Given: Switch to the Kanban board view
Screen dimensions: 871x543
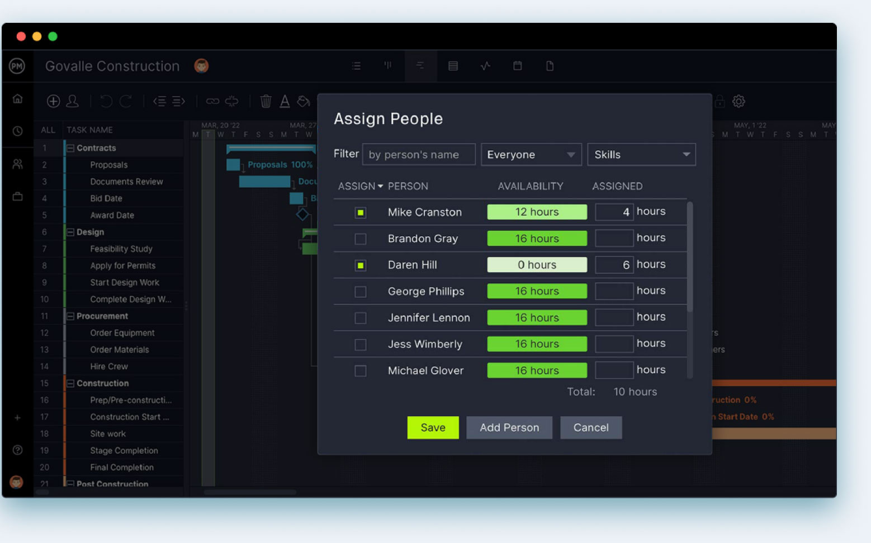Looking at the screenshot, I should 388,65.
